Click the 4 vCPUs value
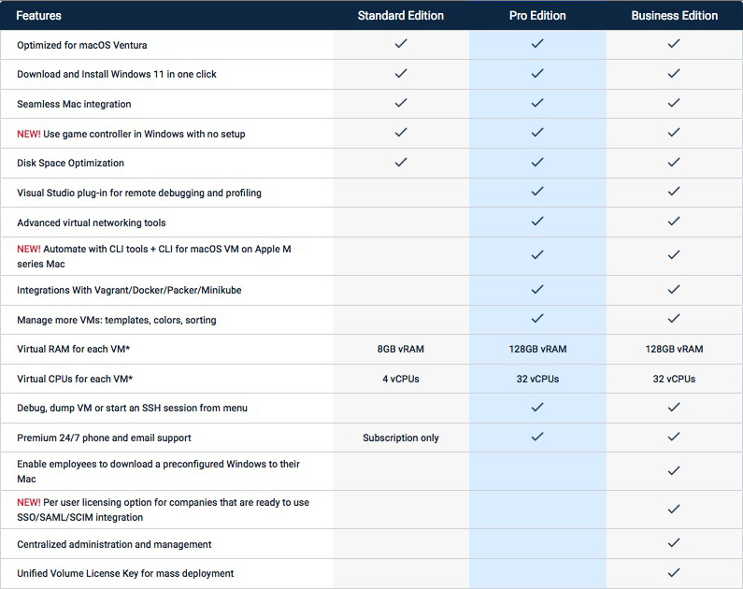 (401, 379)
